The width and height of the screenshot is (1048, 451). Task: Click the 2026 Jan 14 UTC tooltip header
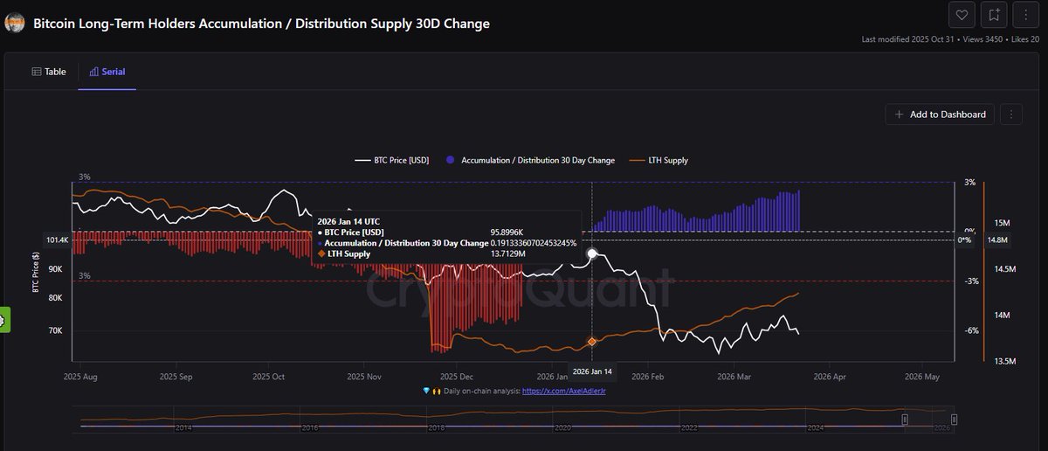coord(348,222)
